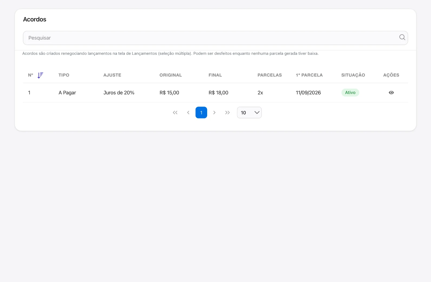Image resolution: width=431 pixels, height=282 pixels.
Task: Click the ORIGINAL column header
Action: coord(171,75)
